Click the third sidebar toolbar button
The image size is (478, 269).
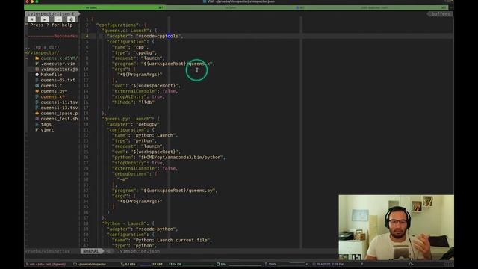pyautogui.click(x=58, y=19)
